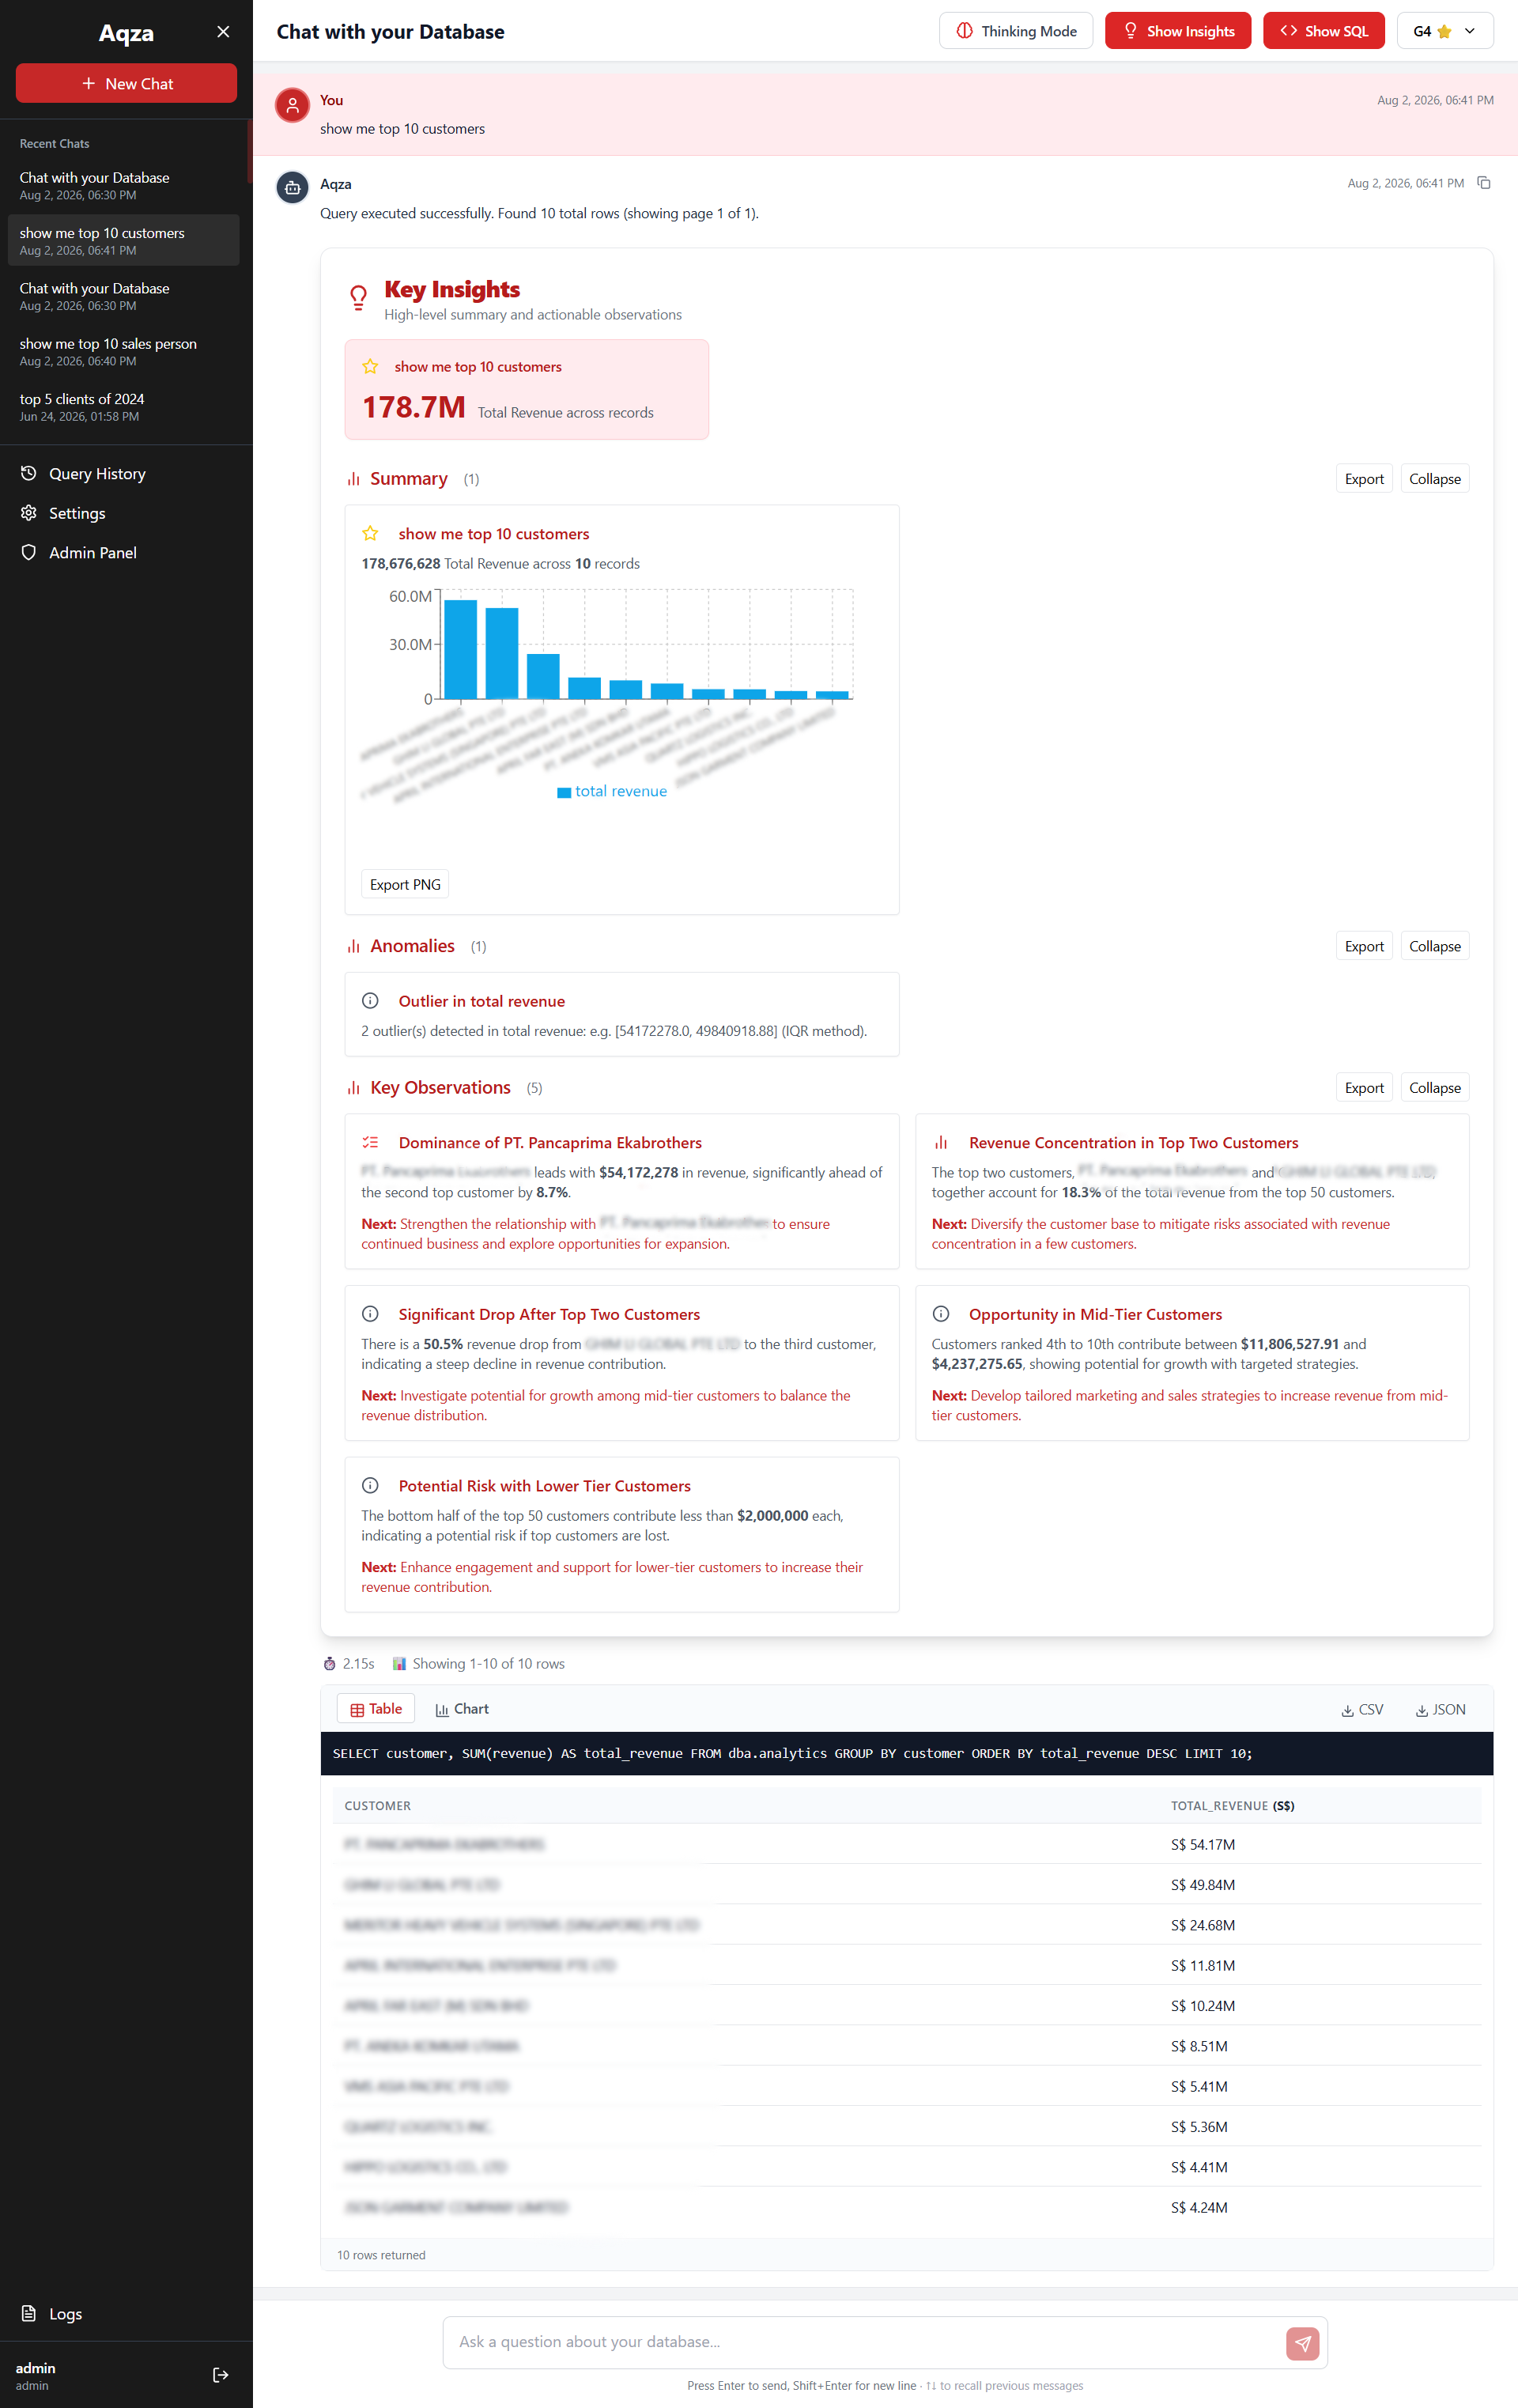Open Logs from the sidebar
1518x2408 pixels.
click(x=65, y=2314)
